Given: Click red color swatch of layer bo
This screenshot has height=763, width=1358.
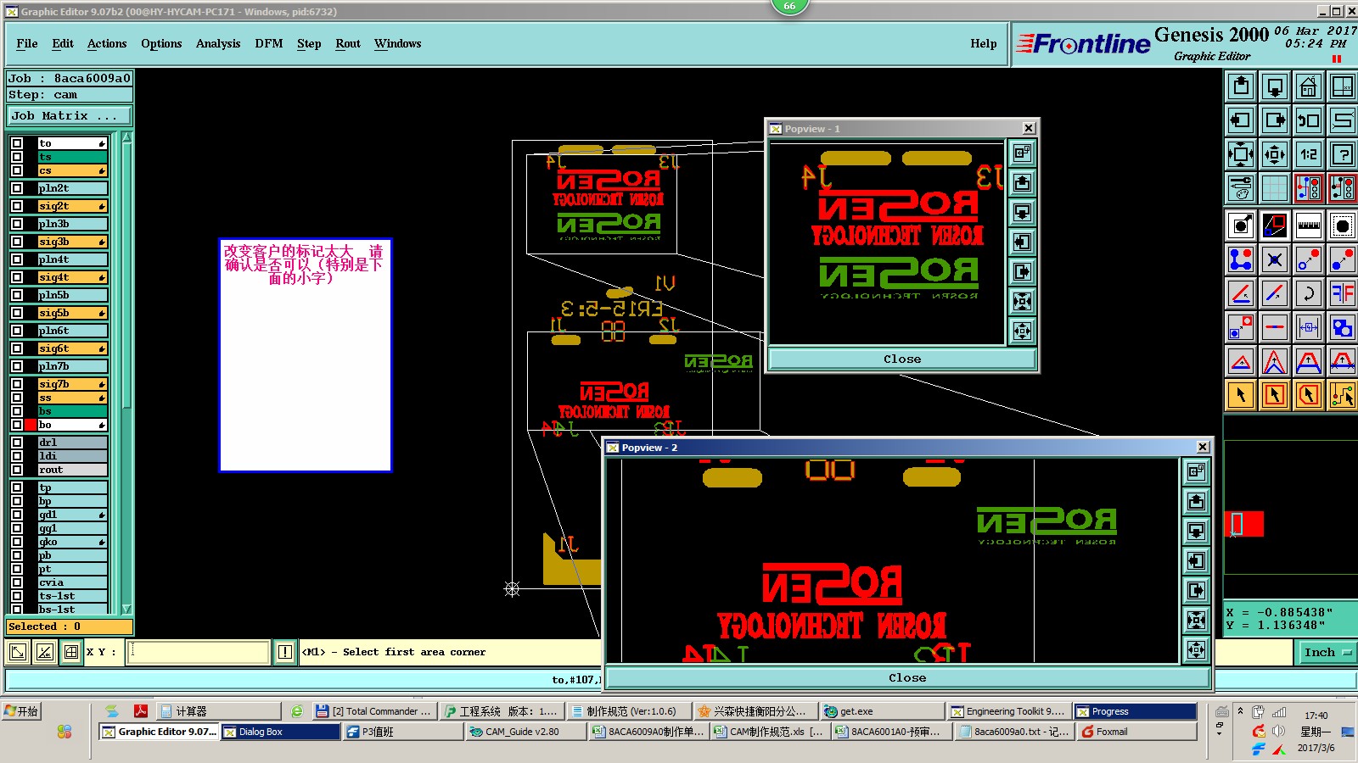Looking at the screenshot, I should pyautogui.click(x=31, y=425).
